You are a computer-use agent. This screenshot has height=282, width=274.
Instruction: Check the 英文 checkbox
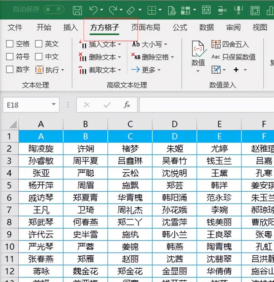point(38,44)
